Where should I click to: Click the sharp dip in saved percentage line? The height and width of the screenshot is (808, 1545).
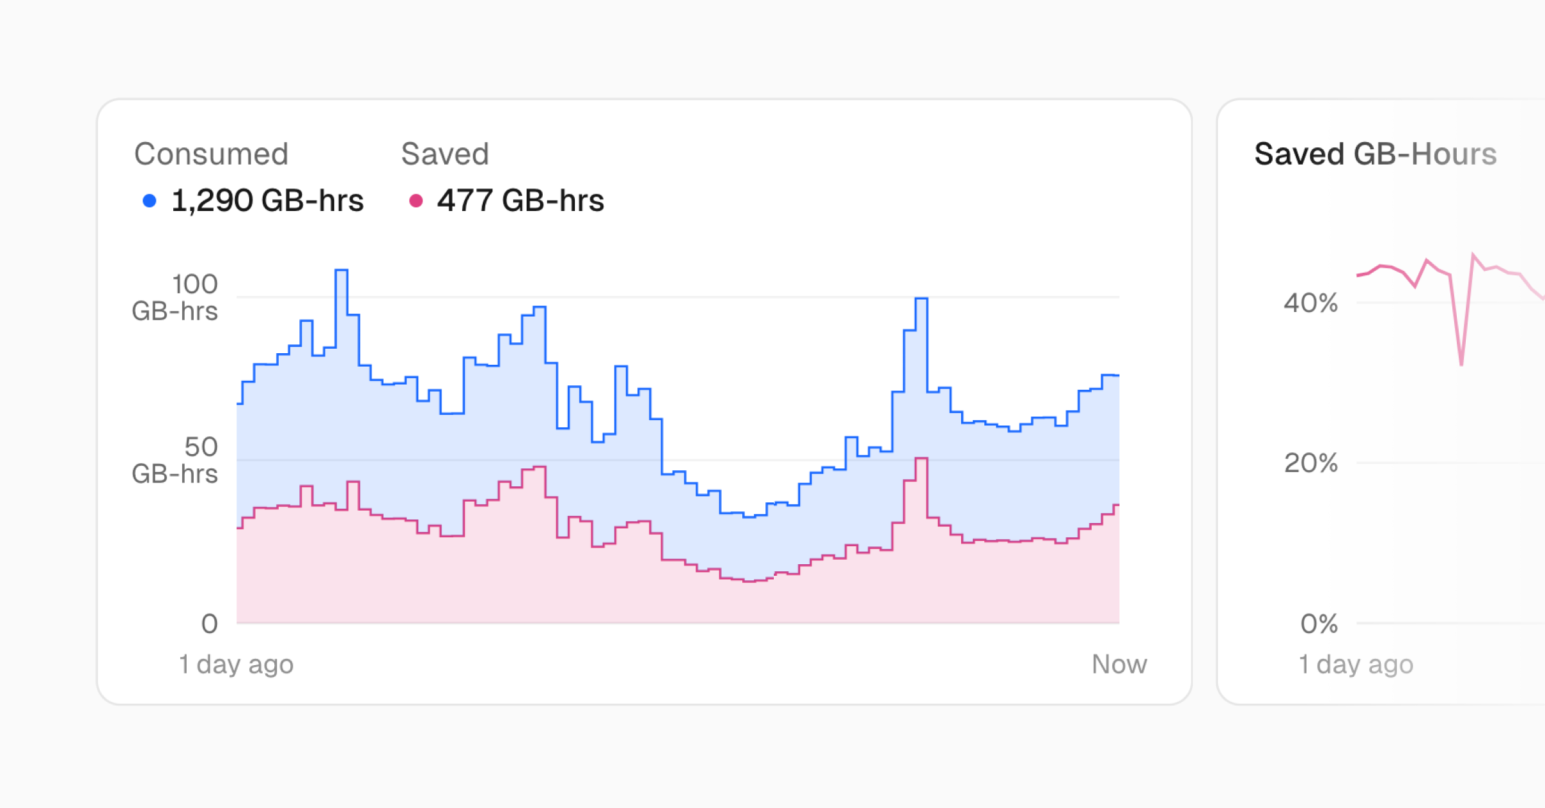[x=1461, y=363]
